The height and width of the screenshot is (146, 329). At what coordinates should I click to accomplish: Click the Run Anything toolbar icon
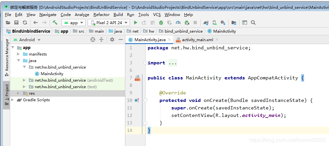(245, 23)
